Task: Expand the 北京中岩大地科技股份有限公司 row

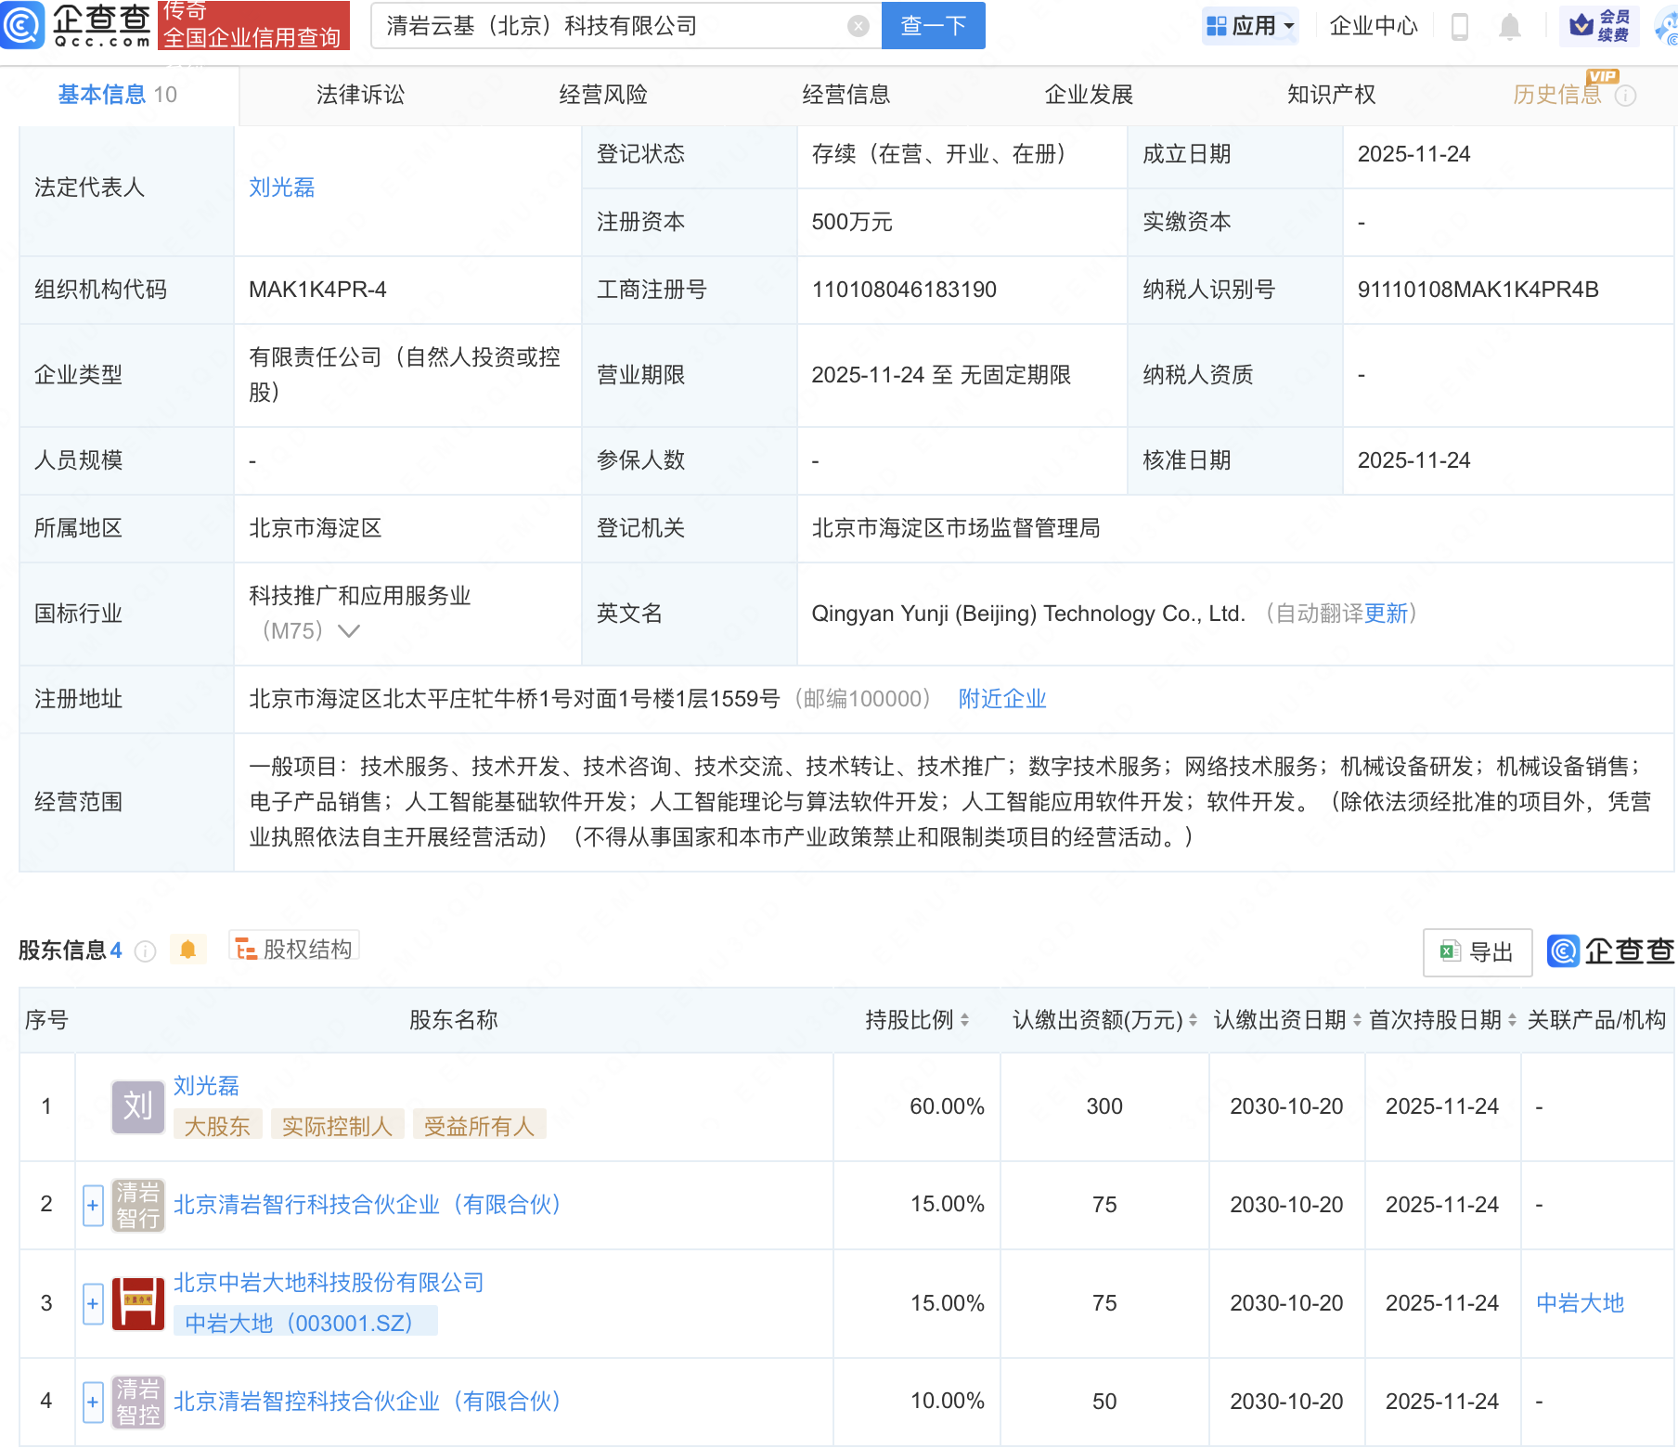Action: 93,1303
